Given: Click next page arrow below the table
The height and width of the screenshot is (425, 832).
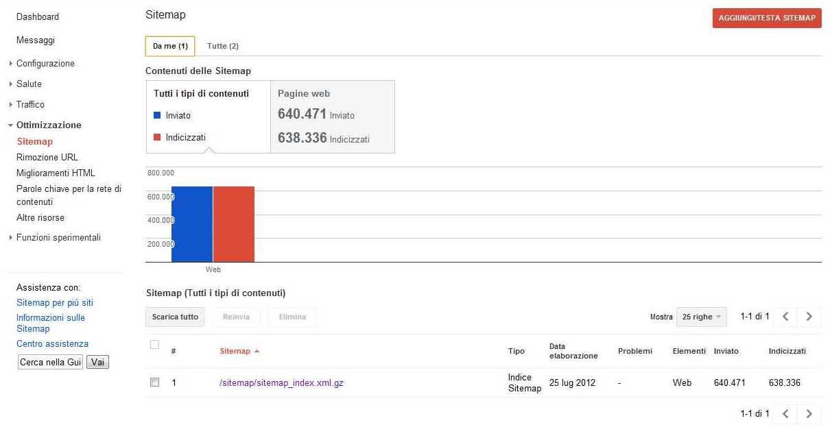Looking at the screenshot, I should click(809, 414).
